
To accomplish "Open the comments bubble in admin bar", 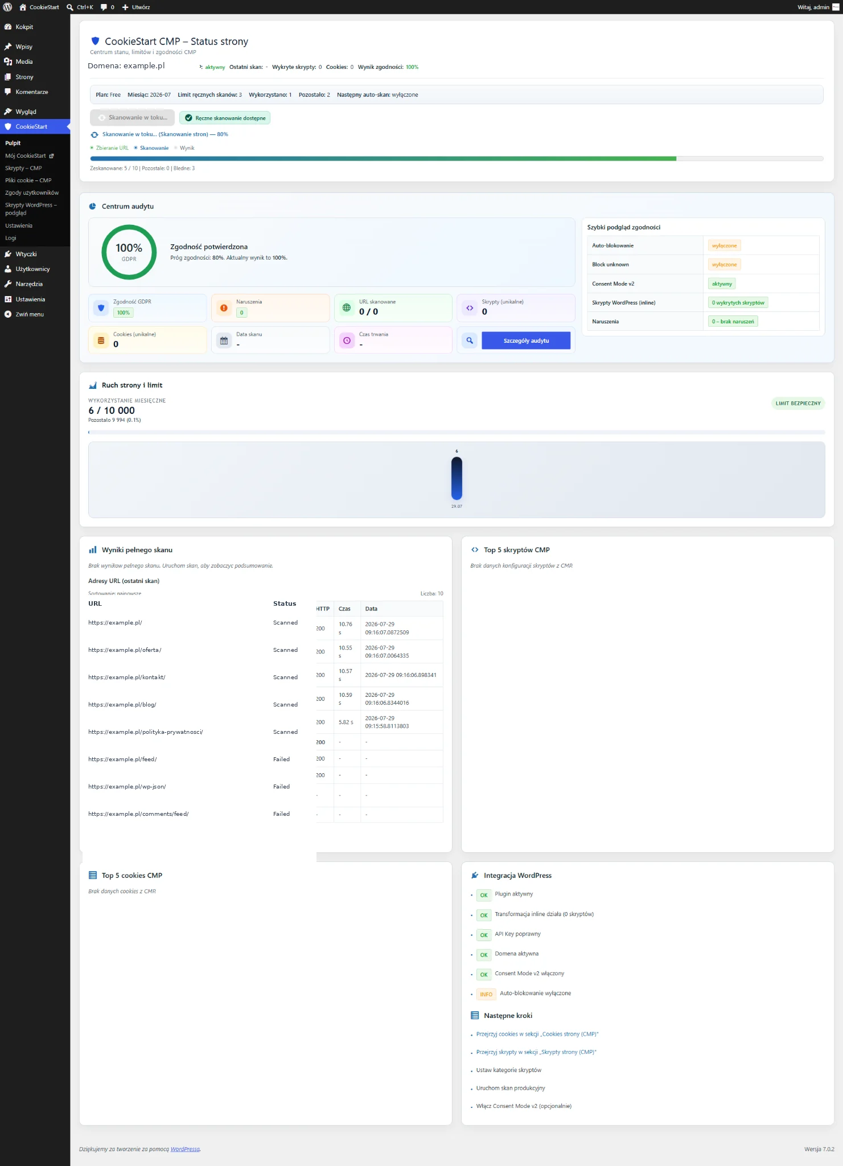I will pos(104,7).
